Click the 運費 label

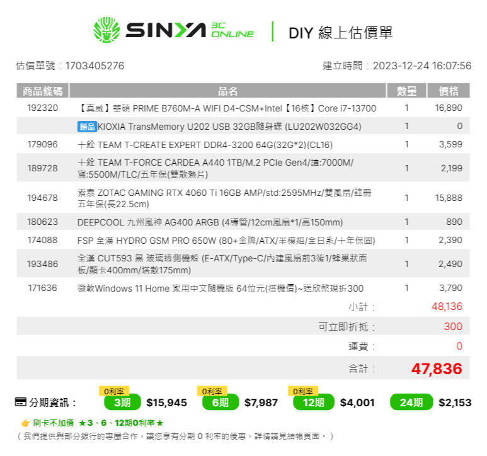[x=362, y=346]
